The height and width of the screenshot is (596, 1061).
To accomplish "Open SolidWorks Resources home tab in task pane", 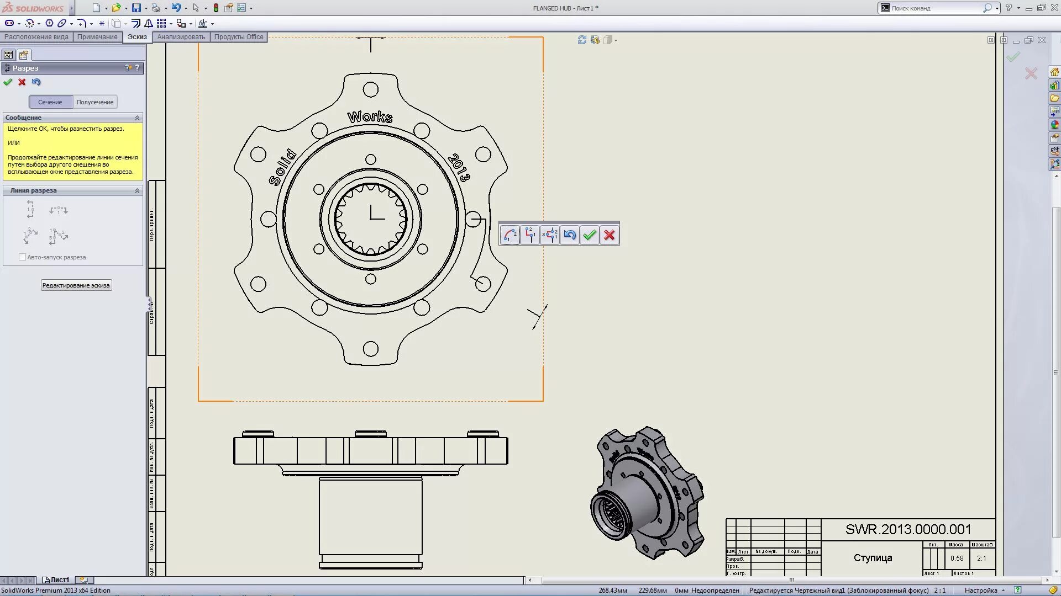I will pos(1054,72).
